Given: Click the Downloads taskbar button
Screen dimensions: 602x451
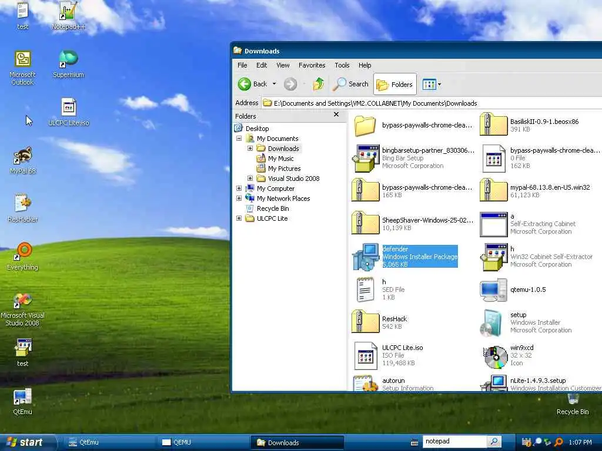Looking at the screenshot, I should (297, 443).
